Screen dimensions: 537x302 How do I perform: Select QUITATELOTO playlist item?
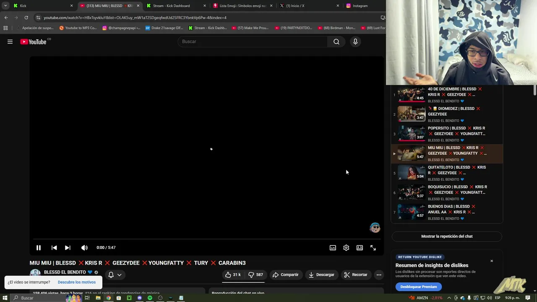pyautogui.click(x=447, y=173)
